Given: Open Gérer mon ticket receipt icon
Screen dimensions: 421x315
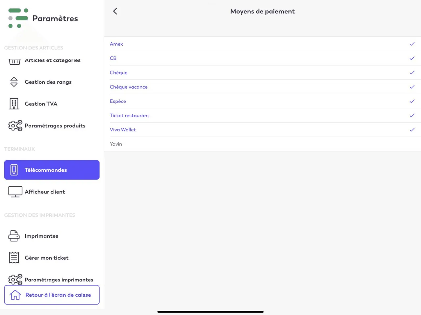Looking at the screenshot, I should point(14,258).
